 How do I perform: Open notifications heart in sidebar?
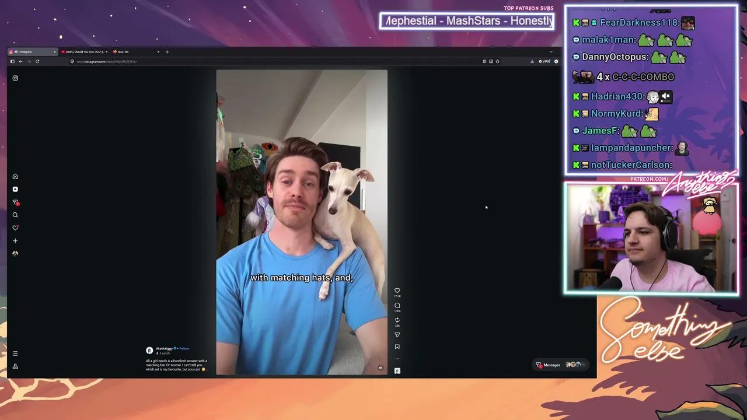click(x=15, y=228)
